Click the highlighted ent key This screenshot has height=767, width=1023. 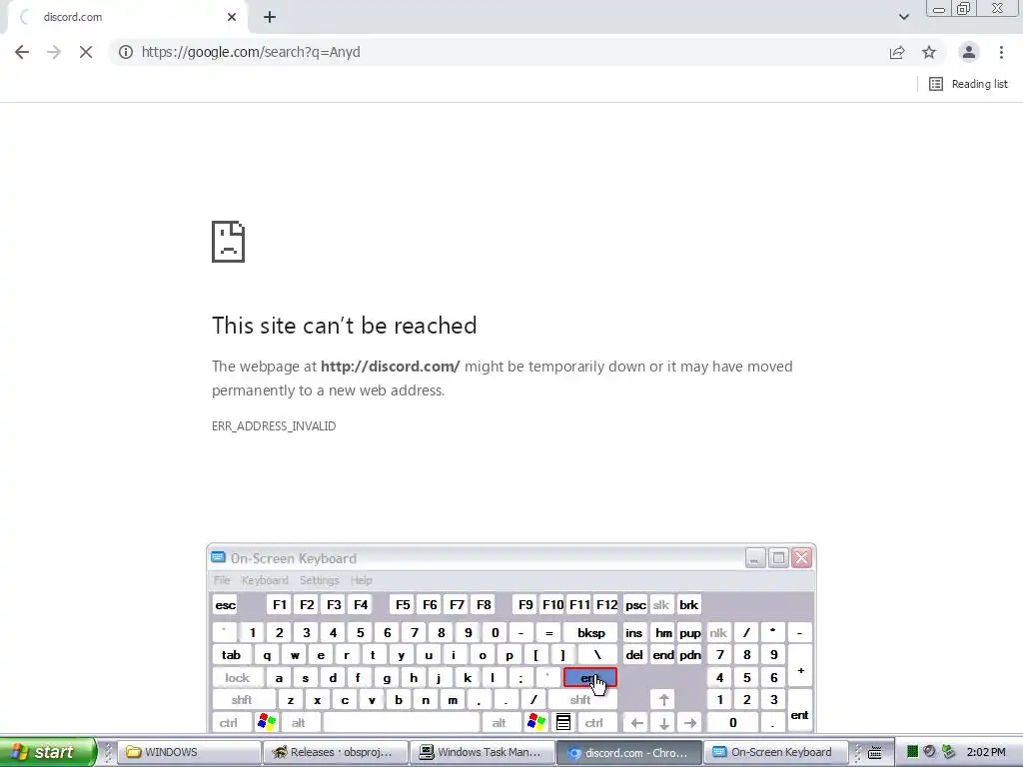click(589, 678)
